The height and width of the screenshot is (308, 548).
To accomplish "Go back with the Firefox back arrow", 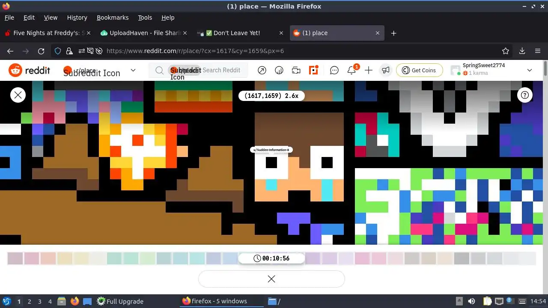I will 10,51.
